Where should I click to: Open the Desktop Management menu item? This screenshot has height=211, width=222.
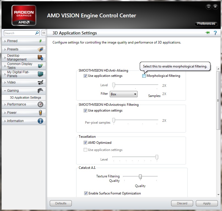(24, 57)
